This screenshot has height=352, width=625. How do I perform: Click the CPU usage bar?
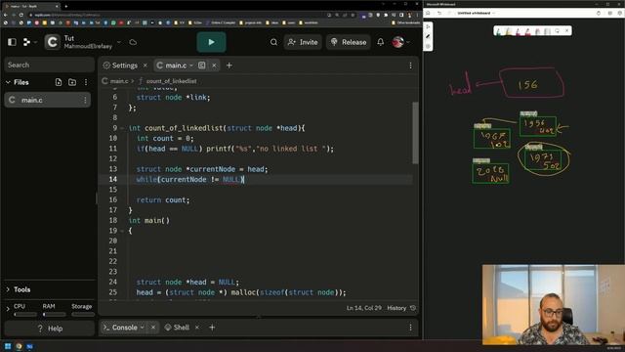25,315
